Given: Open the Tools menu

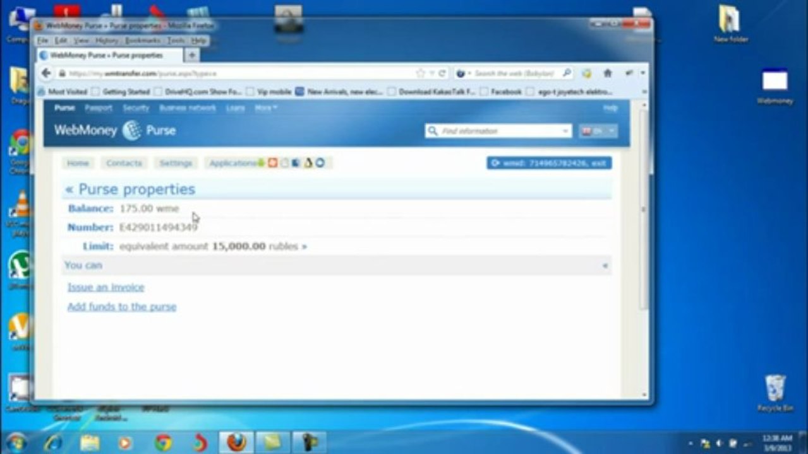Looking at the screenshot, I should pos(176,40).
